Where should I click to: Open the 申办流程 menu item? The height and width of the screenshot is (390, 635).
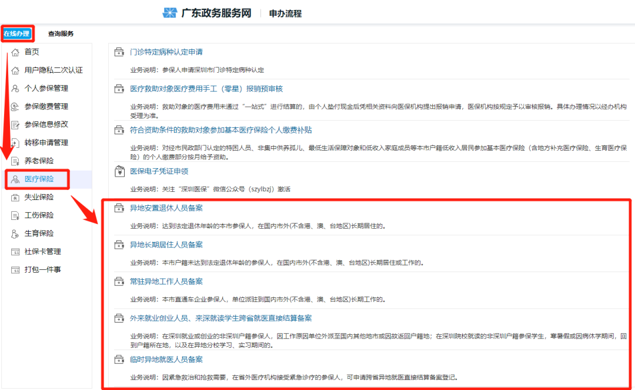click(x=285, y=12)
